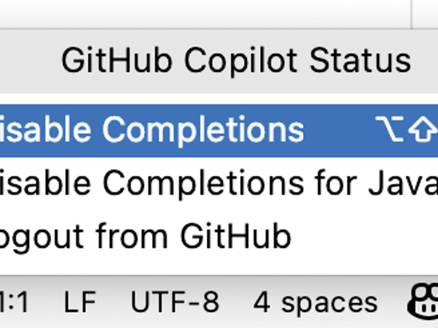Click the shift arrow shortcut symbol
The image size is (438, 328).
(x=423, y=129)
